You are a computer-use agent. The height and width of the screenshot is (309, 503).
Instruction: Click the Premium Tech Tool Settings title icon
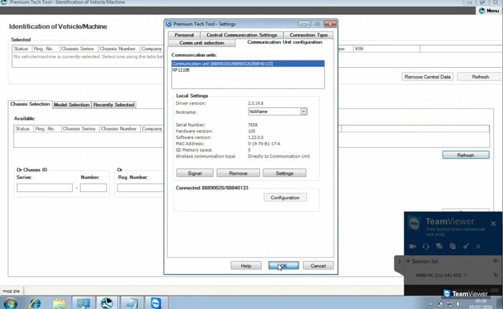pyautogui.click(x=169, y=24)
